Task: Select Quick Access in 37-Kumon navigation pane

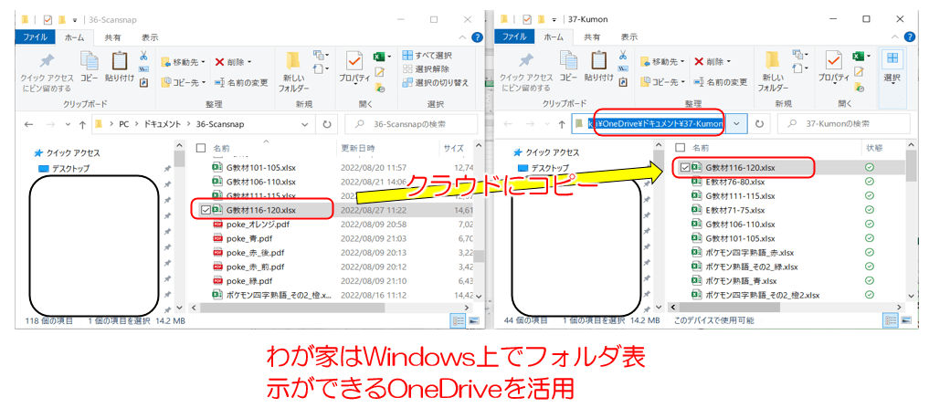Action: (x=547, y=152)
